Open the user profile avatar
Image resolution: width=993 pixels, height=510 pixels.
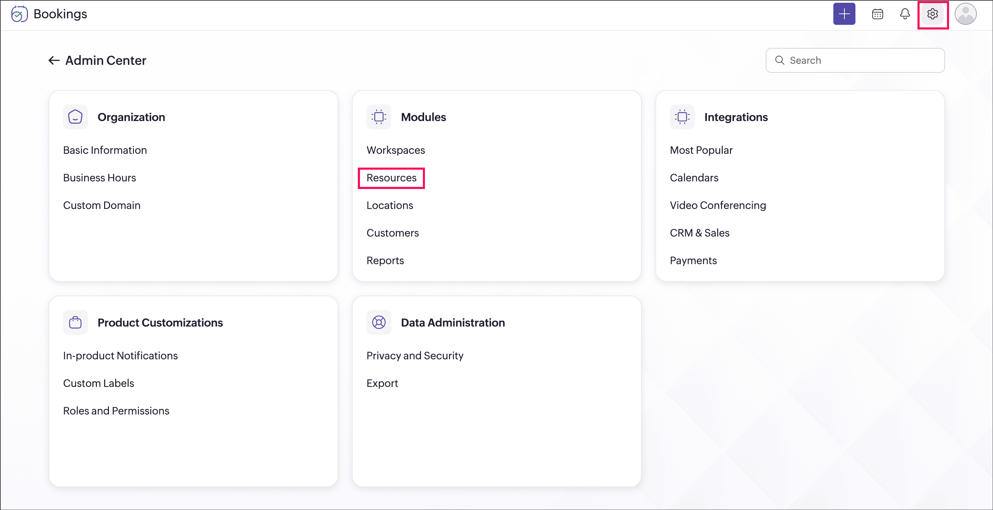[965, 14]
